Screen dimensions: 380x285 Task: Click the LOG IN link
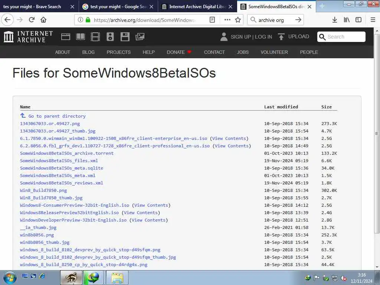tap(263, 37)
